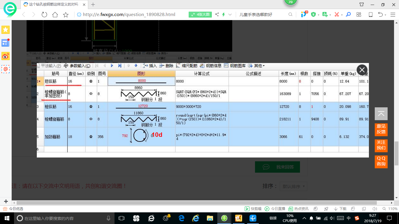The height and width of the screenshot is (224, 399).
Task: Open favorites star in left sidebar
Action: (x=6, y=30)
